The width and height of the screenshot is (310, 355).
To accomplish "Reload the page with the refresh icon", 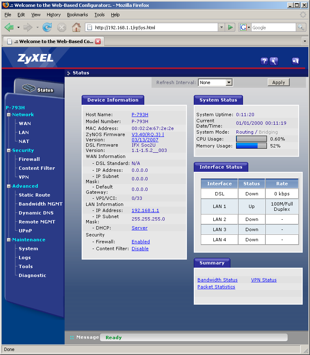I will [x=47, y=27].
